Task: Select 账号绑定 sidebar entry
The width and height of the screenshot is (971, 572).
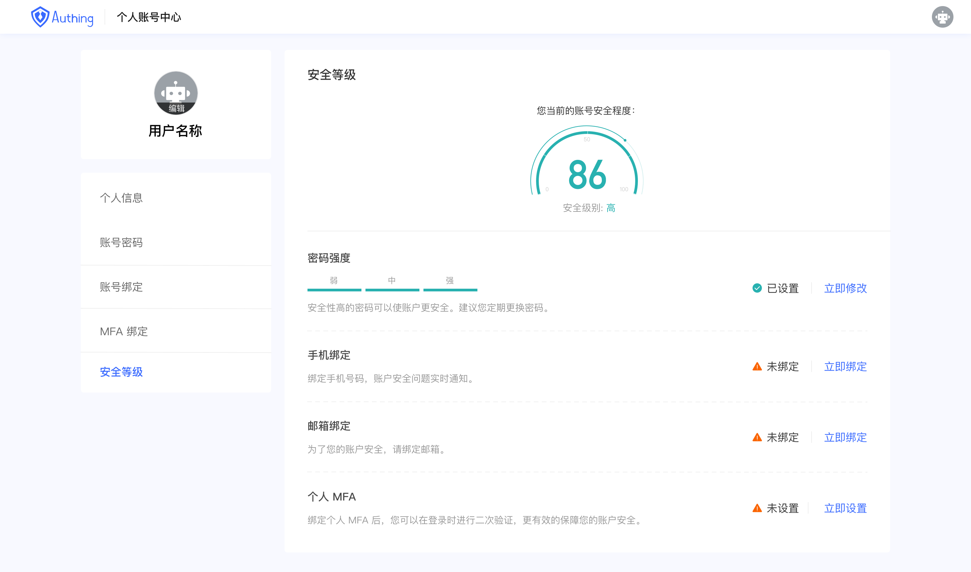Action: [x=121, y=287]
